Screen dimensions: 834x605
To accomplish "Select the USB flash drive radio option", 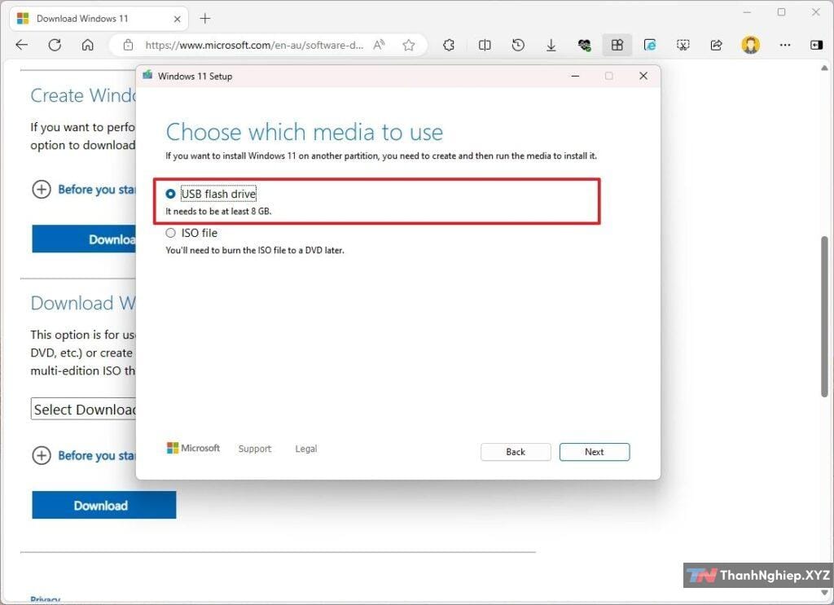I will coord(170,194).
